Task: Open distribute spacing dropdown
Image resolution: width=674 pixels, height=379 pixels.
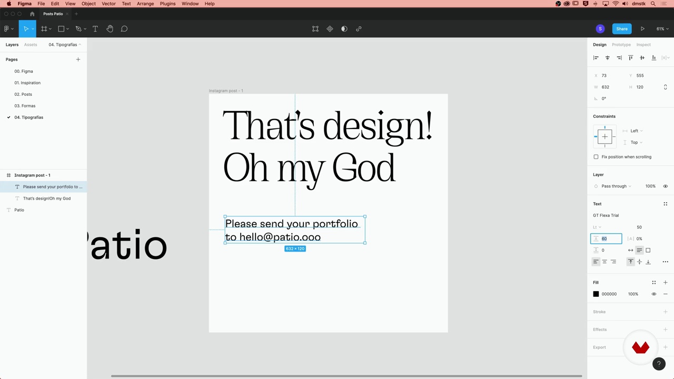Action: pos(665,58)
